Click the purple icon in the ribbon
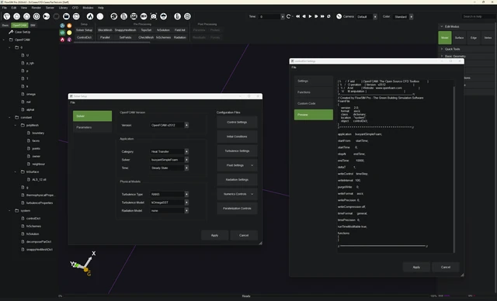This screenshot has width=497, height=301. pyautogui.click(x=69, y=40)
